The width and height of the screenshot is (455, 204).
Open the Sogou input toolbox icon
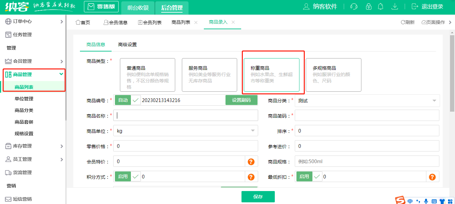(450, 201)
